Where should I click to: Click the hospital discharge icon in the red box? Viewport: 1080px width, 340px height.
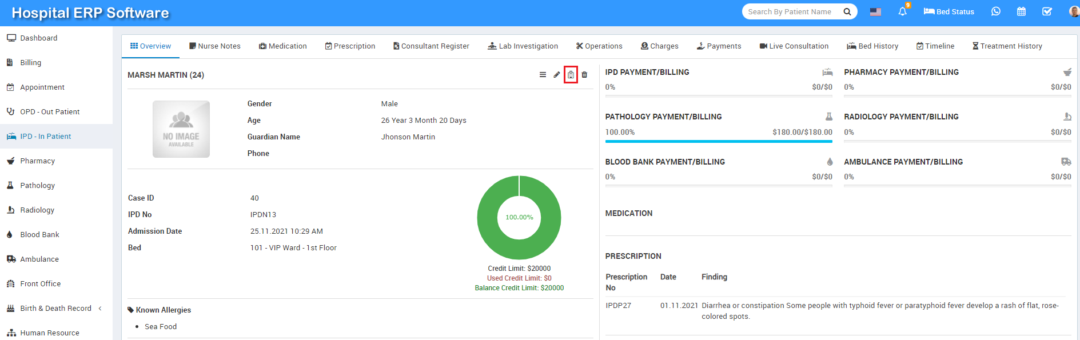pyautogui.click(x=571, y=75)
